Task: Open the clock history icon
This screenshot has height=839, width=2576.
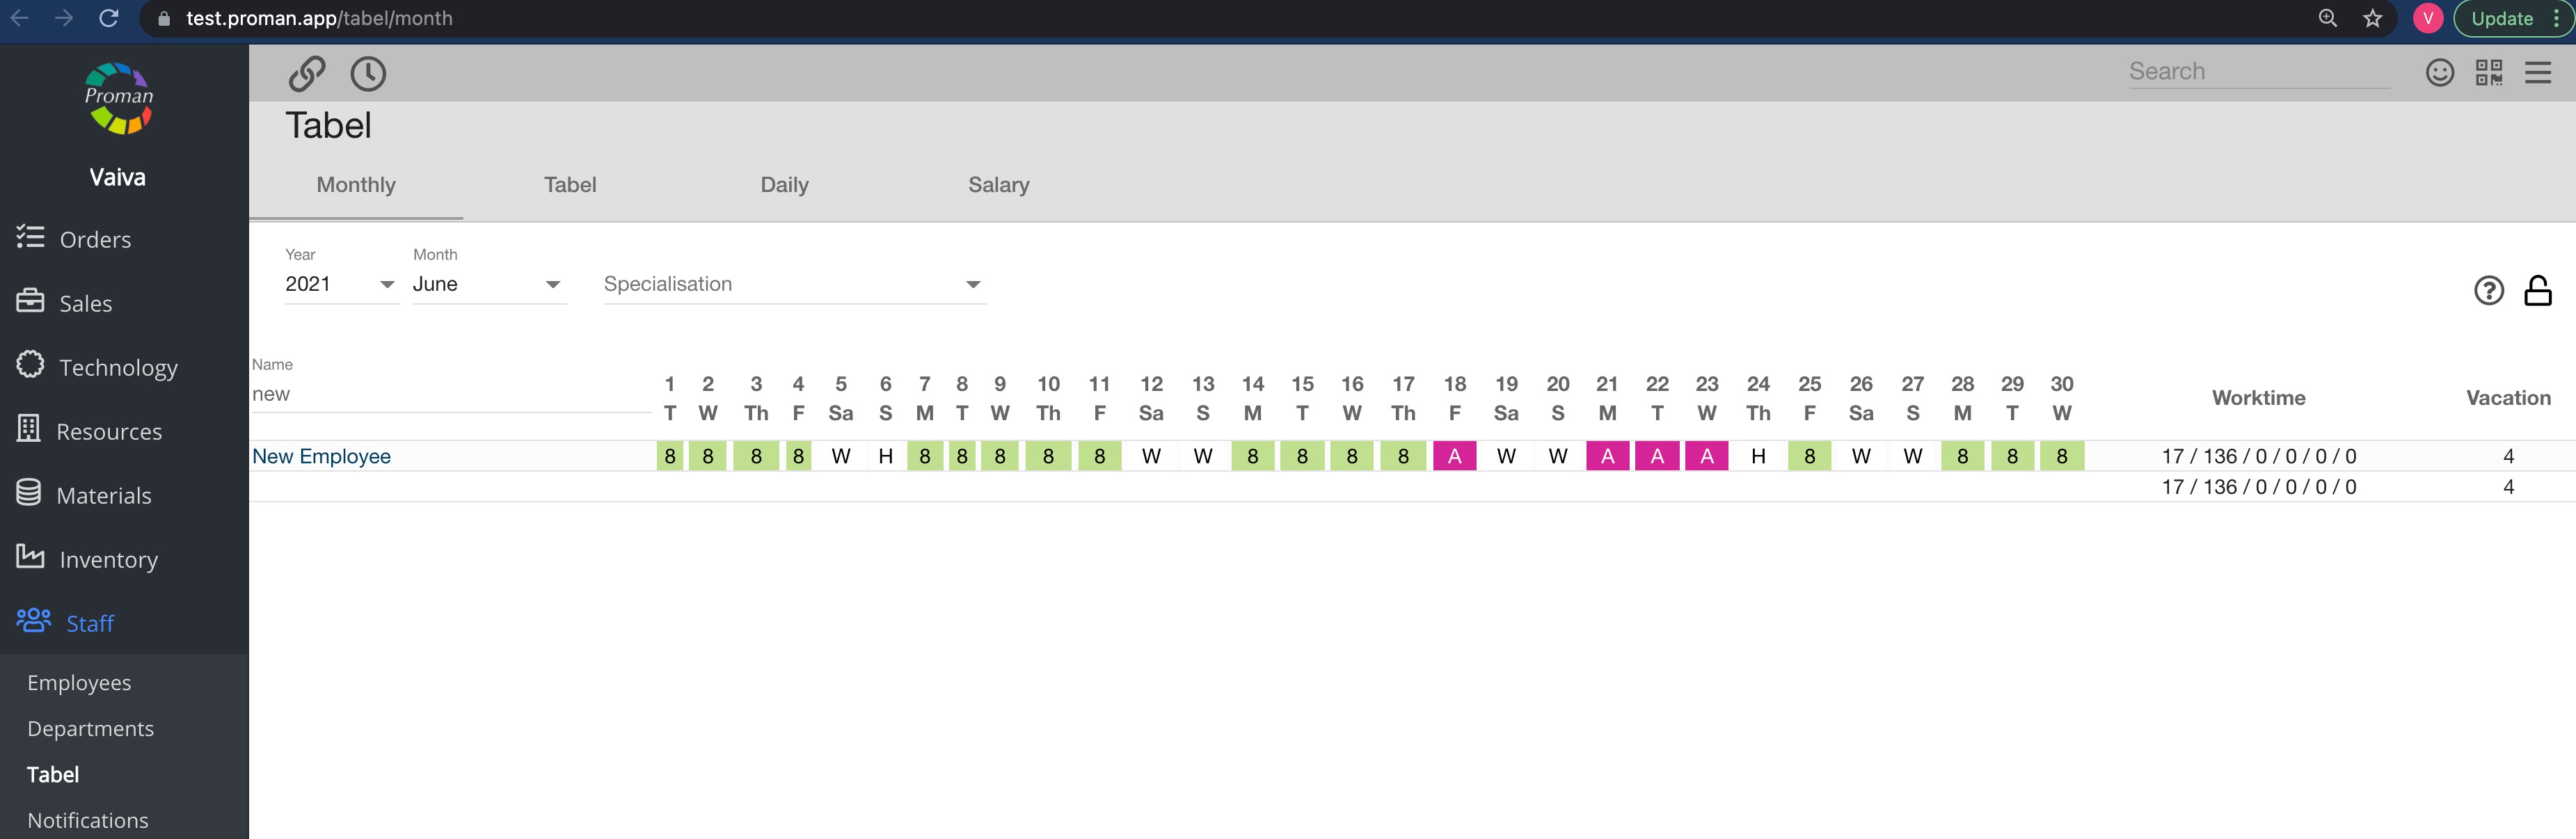Action: [x=368, y=73]
